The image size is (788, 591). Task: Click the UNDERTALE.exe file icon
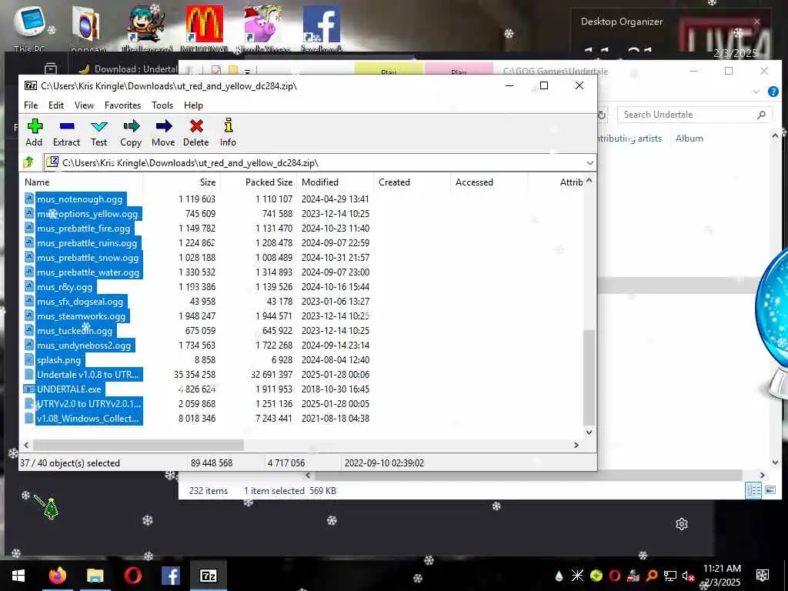[x=29, y=389]
